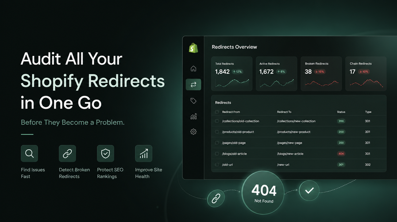
Task: Check the /old-url row checkbox
Action: 217,164
